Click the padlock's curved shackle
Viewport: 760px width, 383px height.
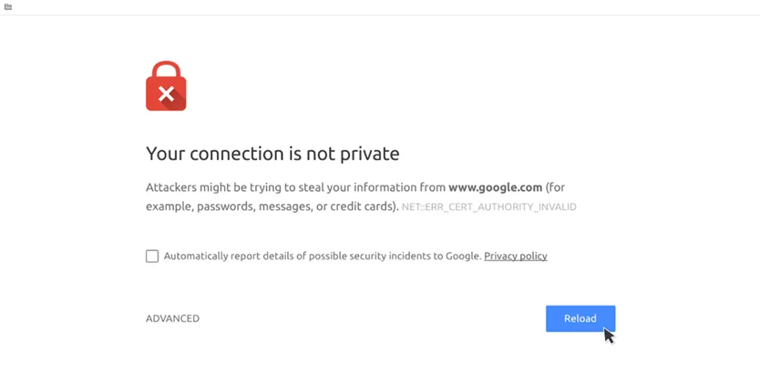(x=166, y=70)
